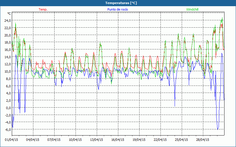The width and height of the screenshot is (236, 147).
Task: Click the °C axis unit label
Action: [9, 14]
